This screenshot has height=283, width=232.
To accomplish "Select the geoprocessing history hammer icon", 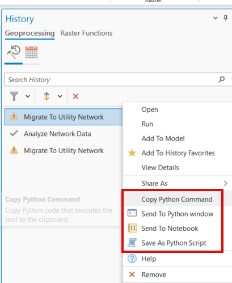I will (14, 52).
